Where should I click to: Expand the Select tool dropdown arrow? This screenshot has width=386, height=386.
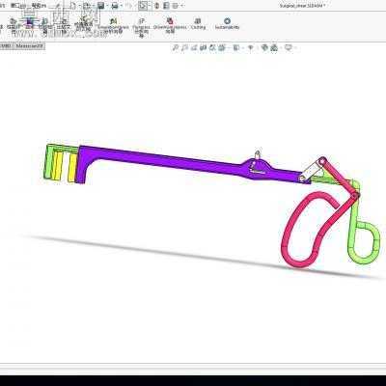150,6
